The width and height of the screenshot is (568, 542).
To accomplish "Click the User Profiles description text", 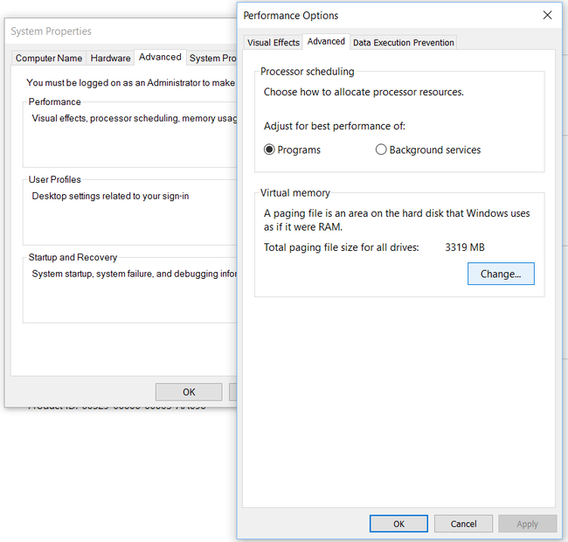I will coord(110,196).
